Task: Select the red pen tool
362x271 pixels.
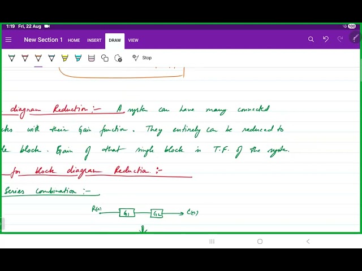Action: point(25,58)
